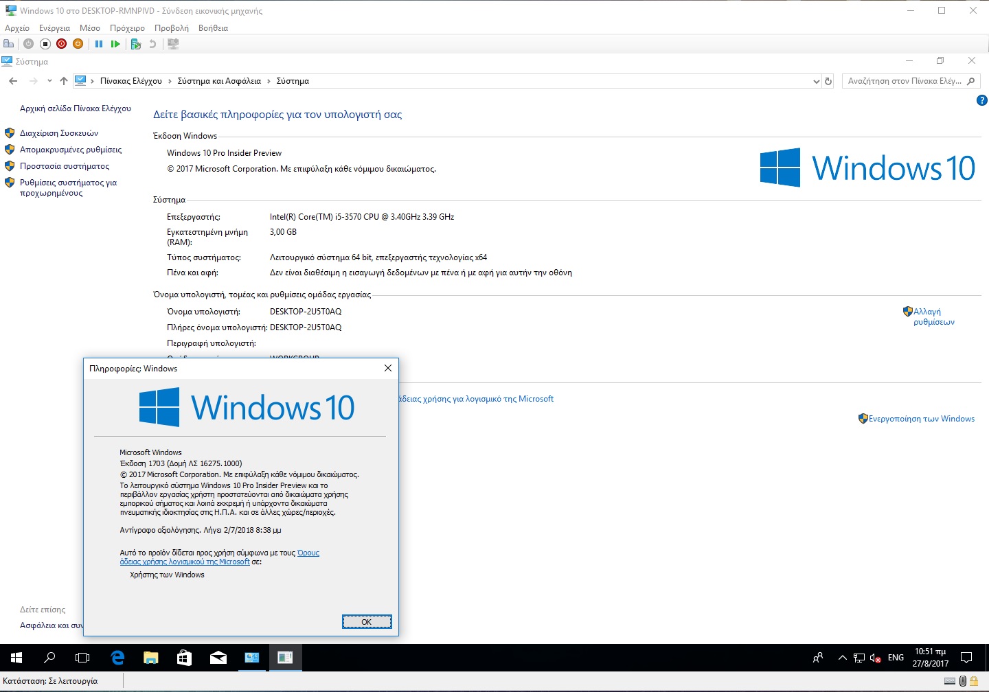Open the Αρχείο menu

tap(17, 28)
